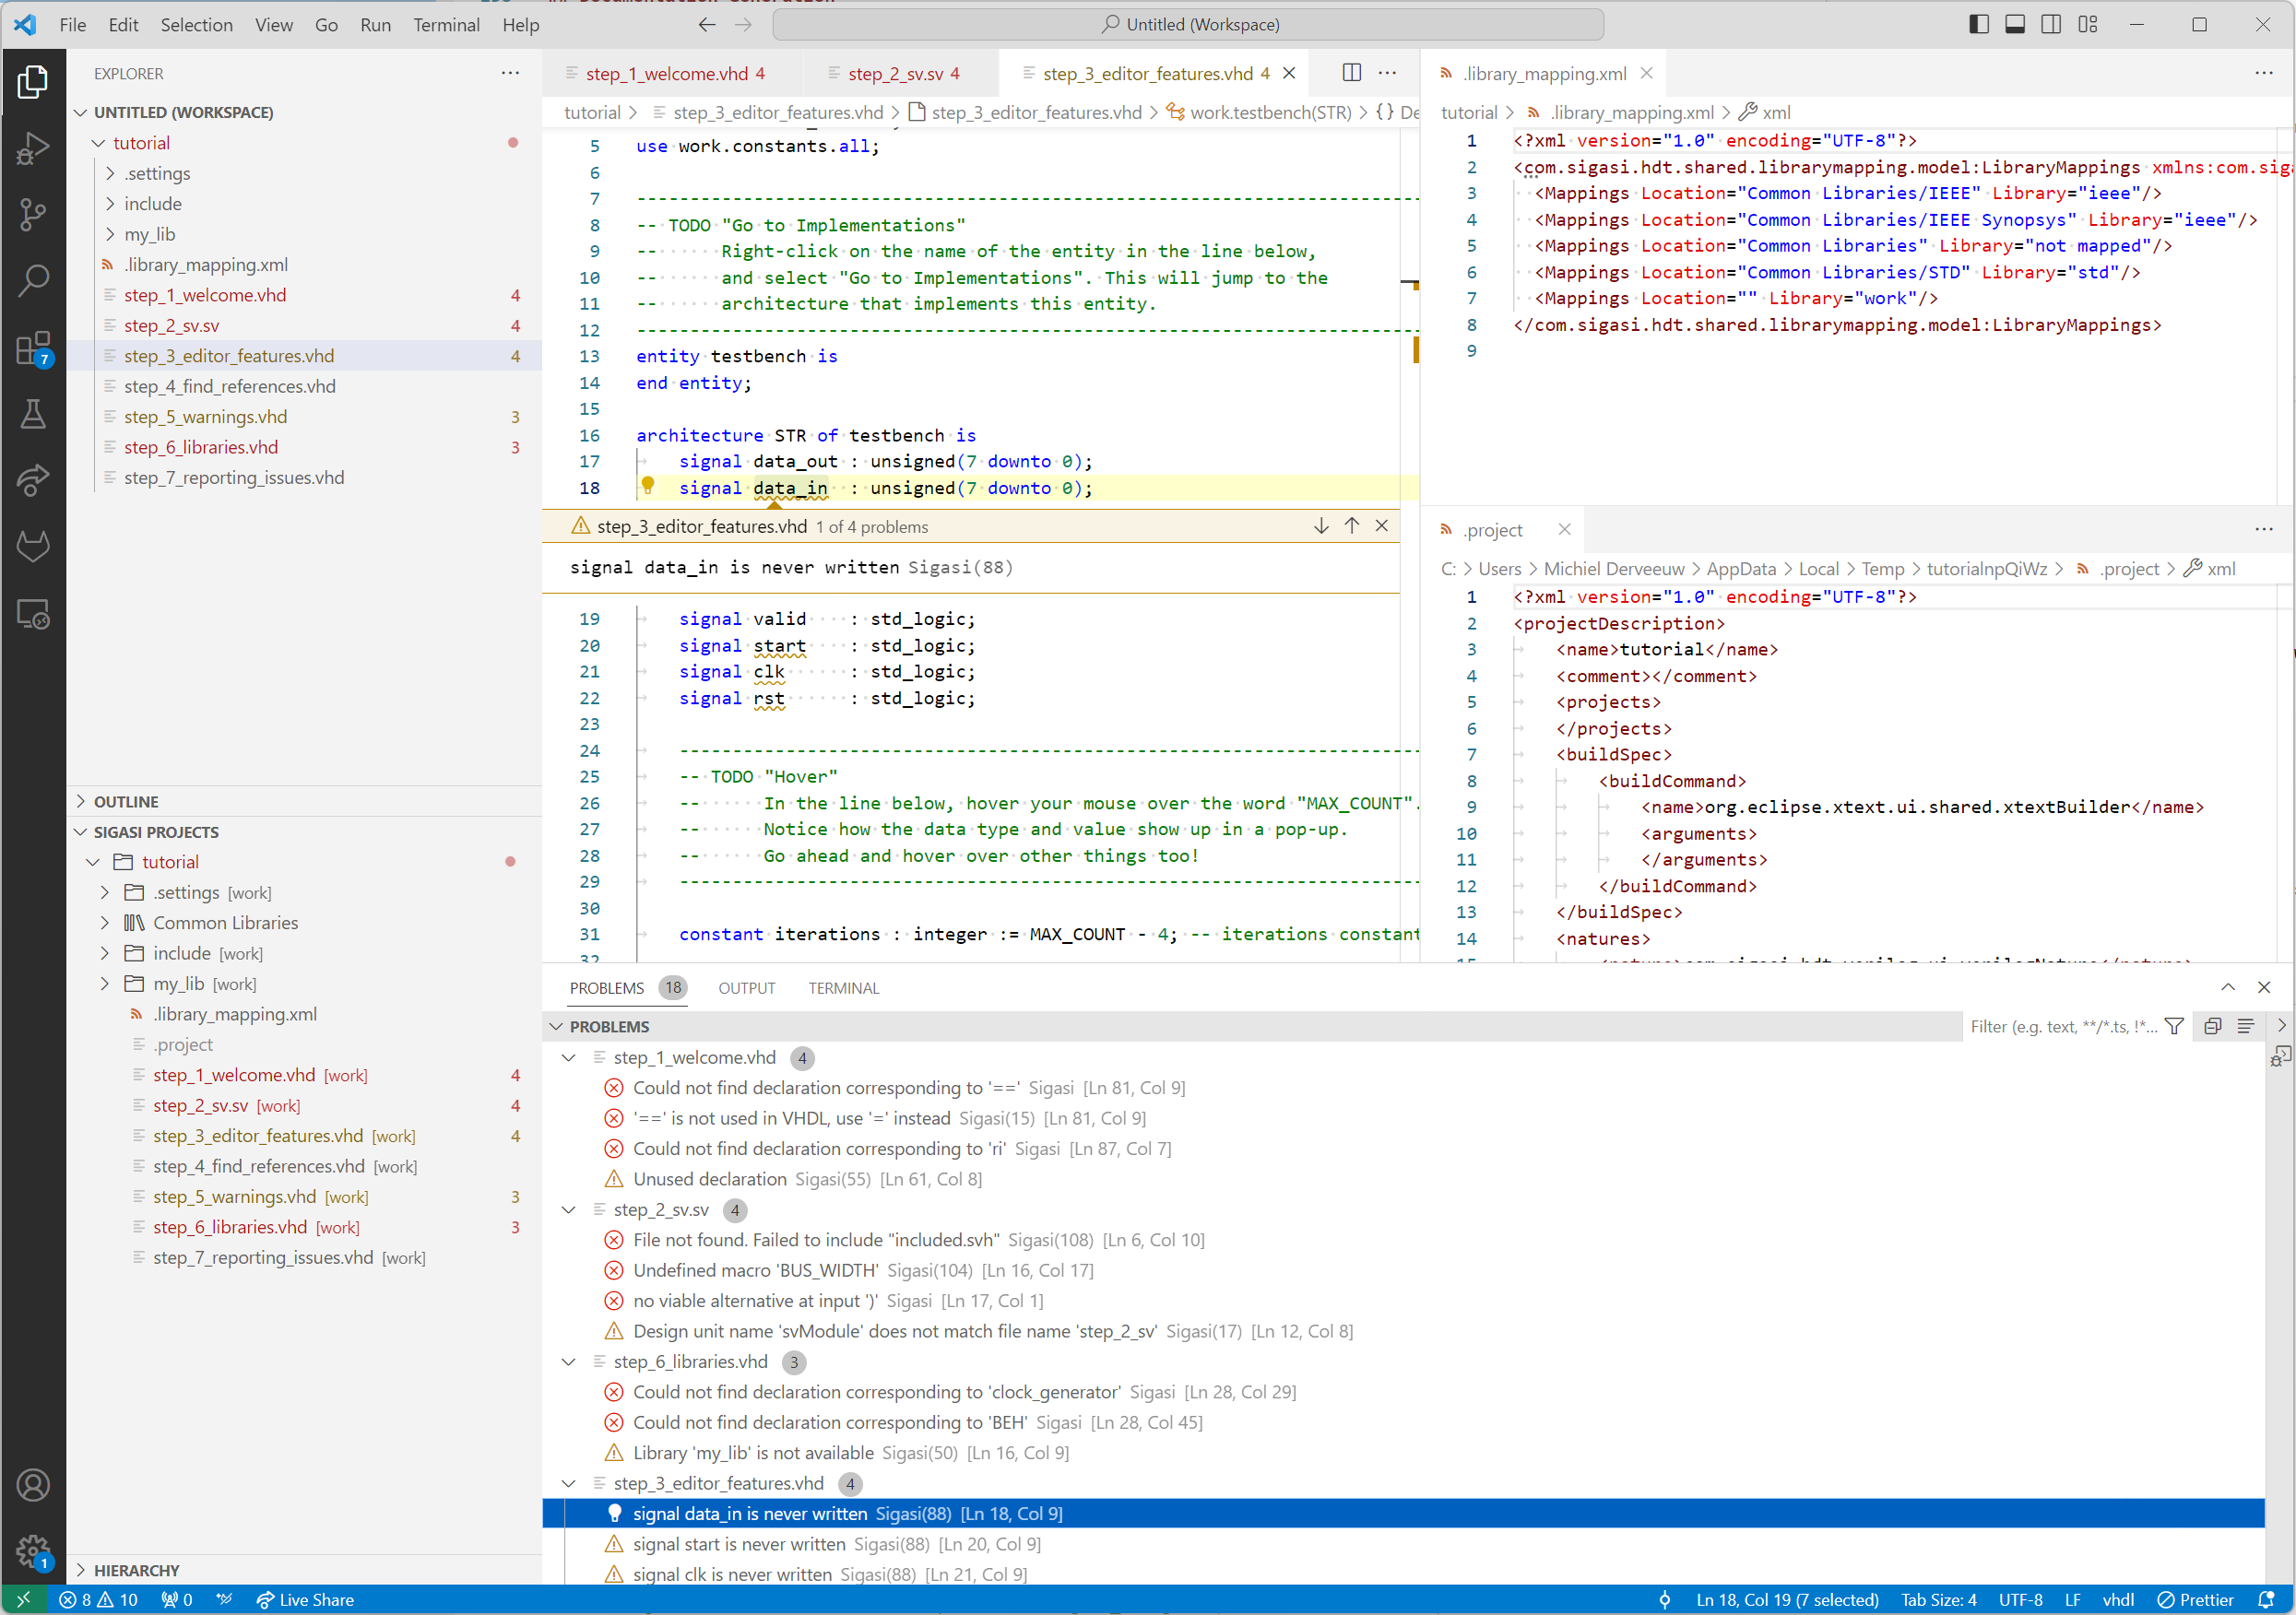Go to next problem arrow in peek view
The image size is (2296, 1615).
(x=1321, y=526)
